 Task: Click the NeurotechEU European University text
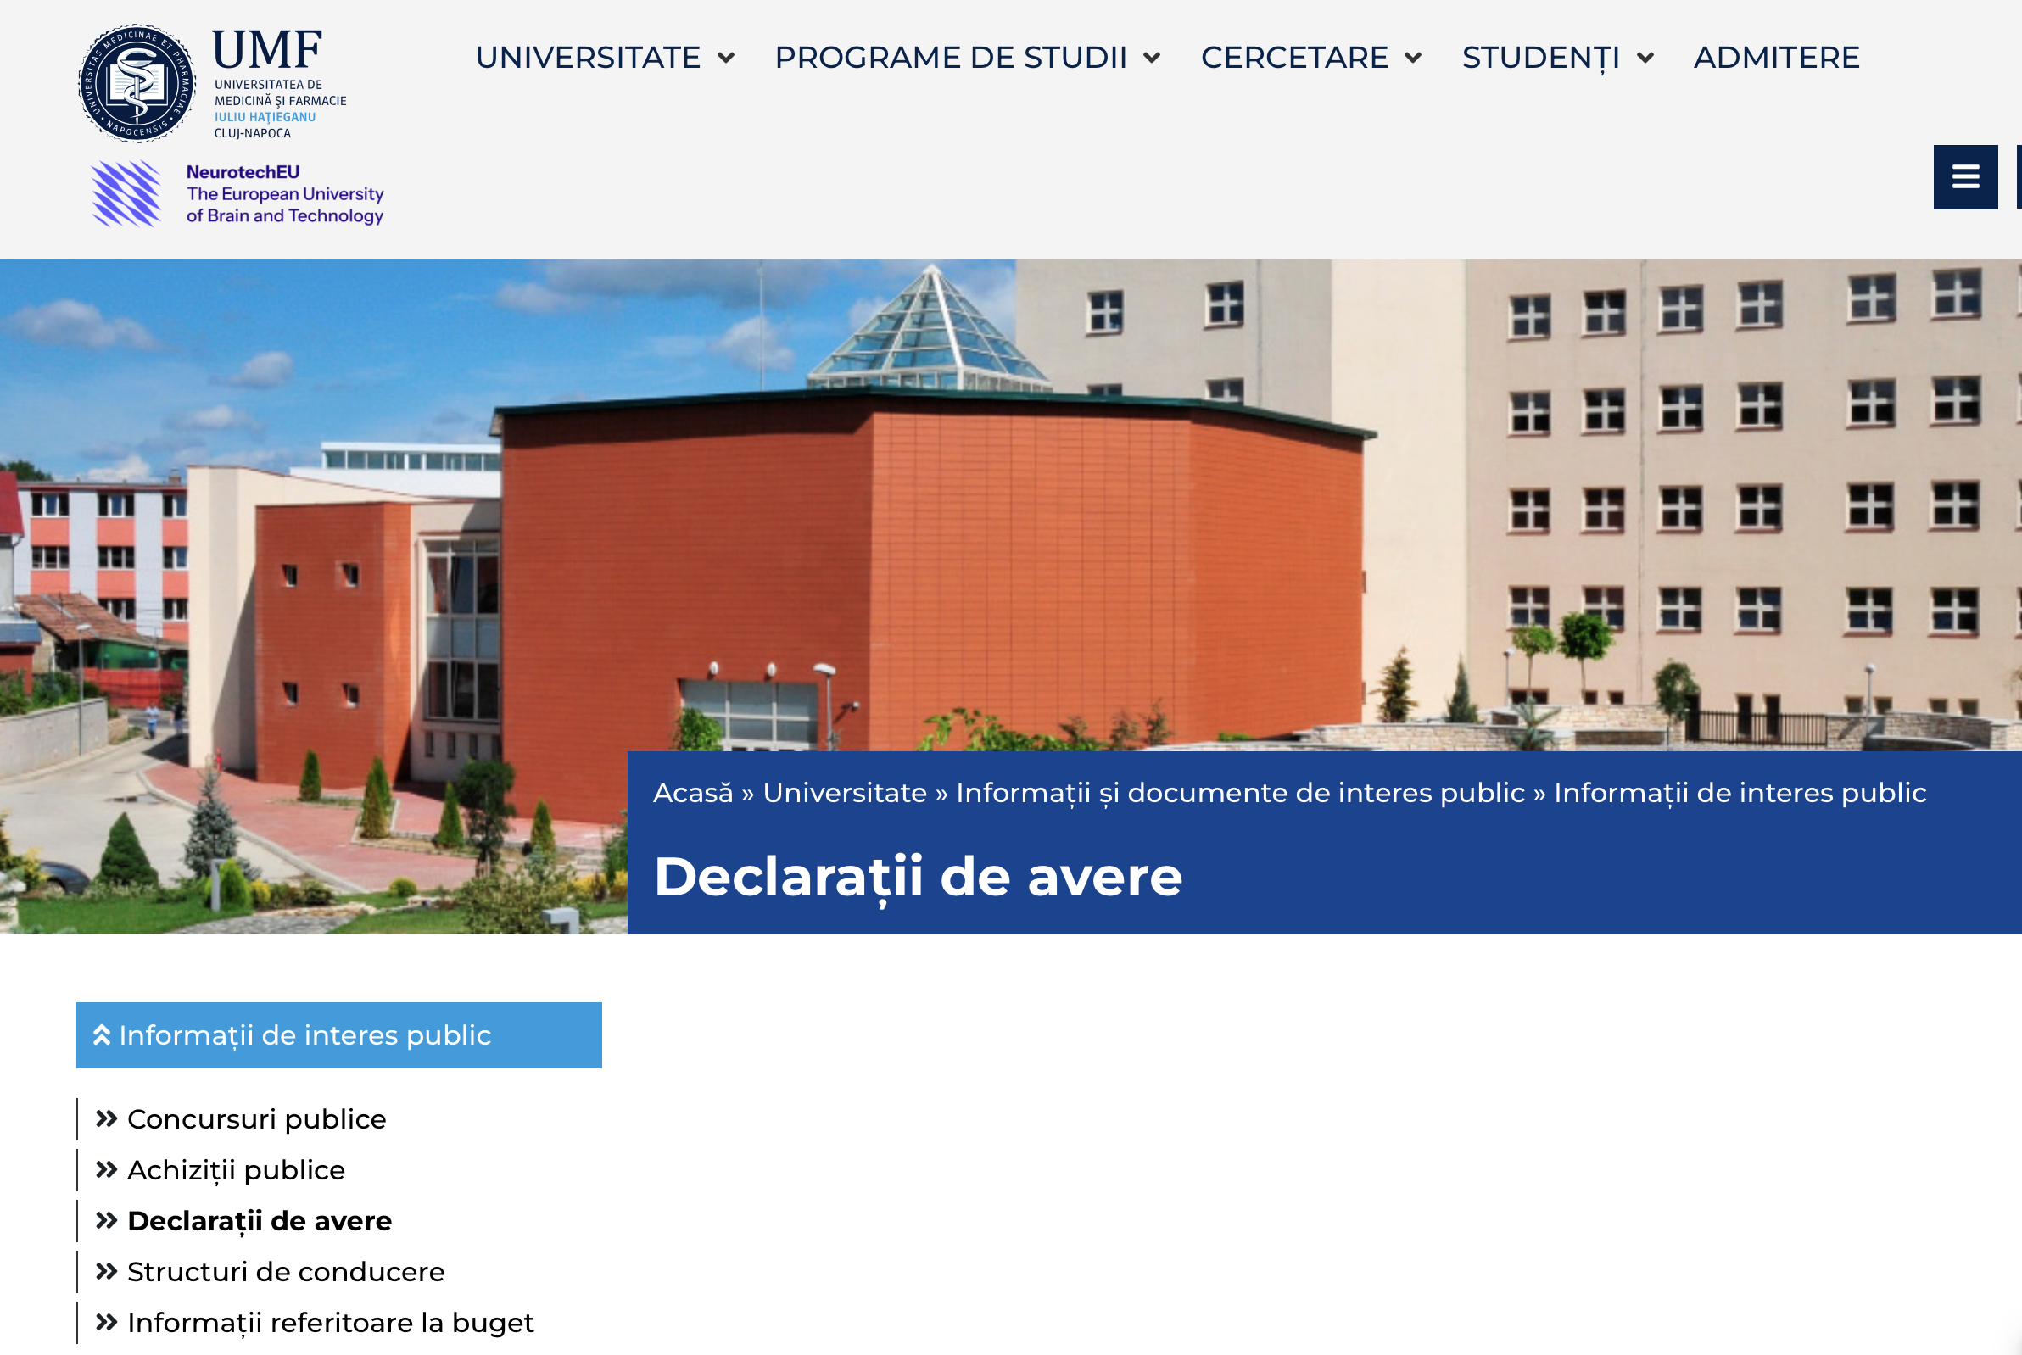click(285, 193)
